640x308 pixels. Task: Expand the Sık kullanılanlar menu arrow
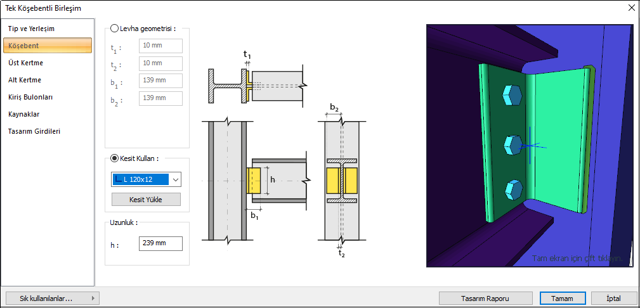click(93, 298)
